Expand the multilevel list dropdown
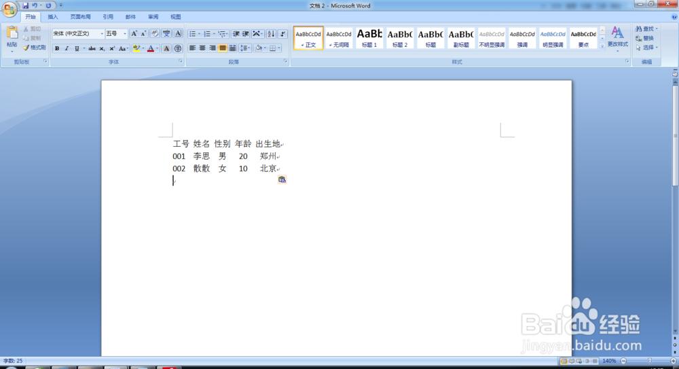 (x=227, y=34)
